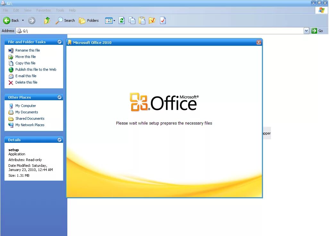Viewport: 329px width, 236px height.
Task: Click the page with red checkmark icon
Action: (x=163, y=20)
